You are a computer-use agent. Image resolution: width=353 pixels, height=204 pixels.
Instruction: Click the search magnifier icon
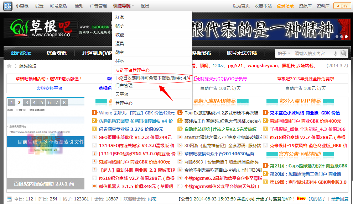click(343, 53)
